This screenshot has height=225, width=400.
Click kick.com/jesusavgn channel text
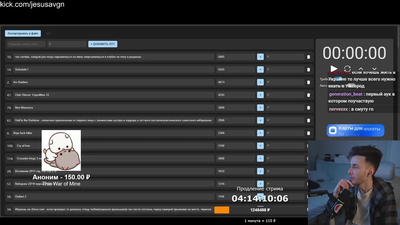coord(32,4)
